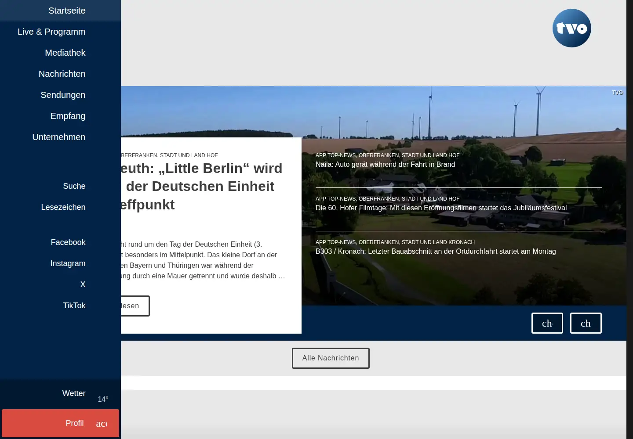Click the TVO round logo
The height and width of the screenshot is (439, 633).
pos(571,28)
